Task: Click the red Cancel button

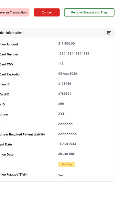Action: coord(47,12)
